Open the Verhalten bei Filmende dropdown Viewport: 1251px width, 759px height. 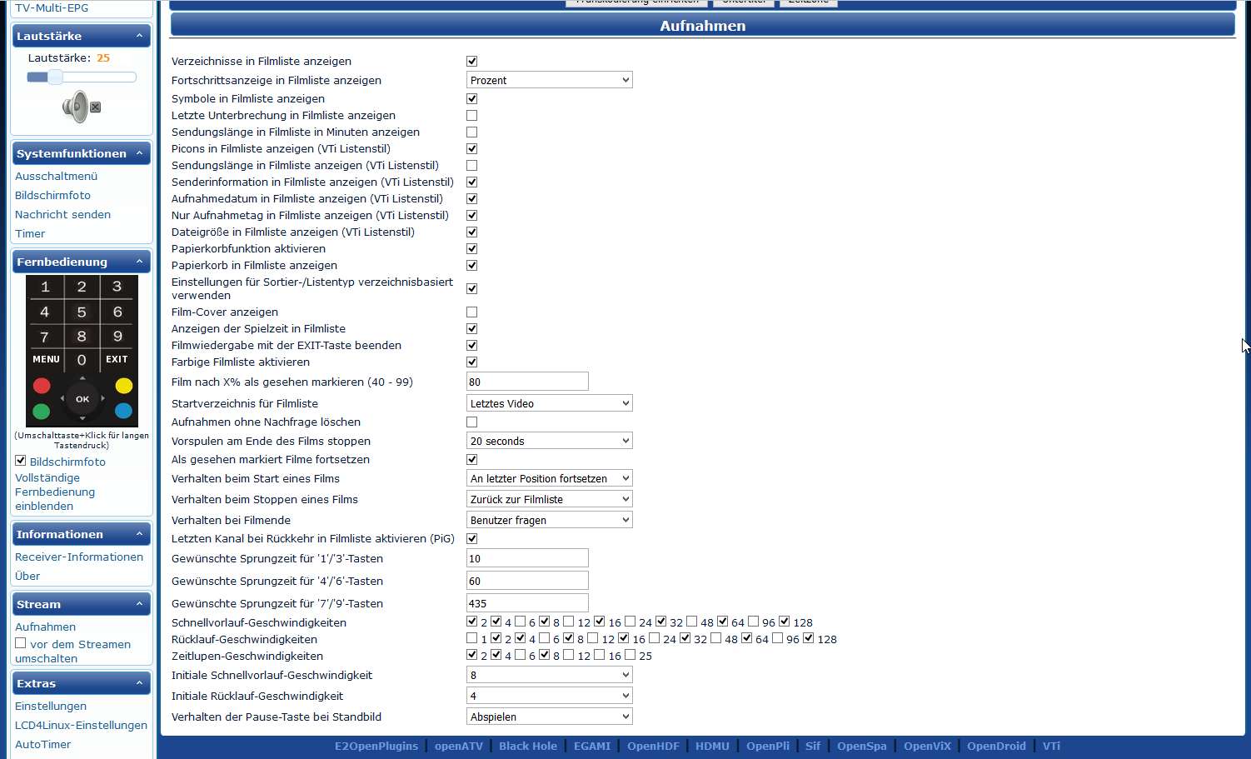[549, 521]
